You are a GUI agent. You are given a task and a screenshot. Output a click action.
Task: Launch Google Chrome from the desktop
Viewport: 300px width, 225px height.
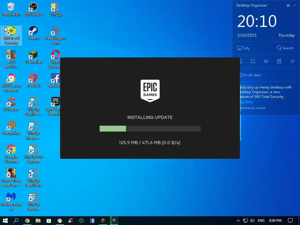click(x=11, y=154)
